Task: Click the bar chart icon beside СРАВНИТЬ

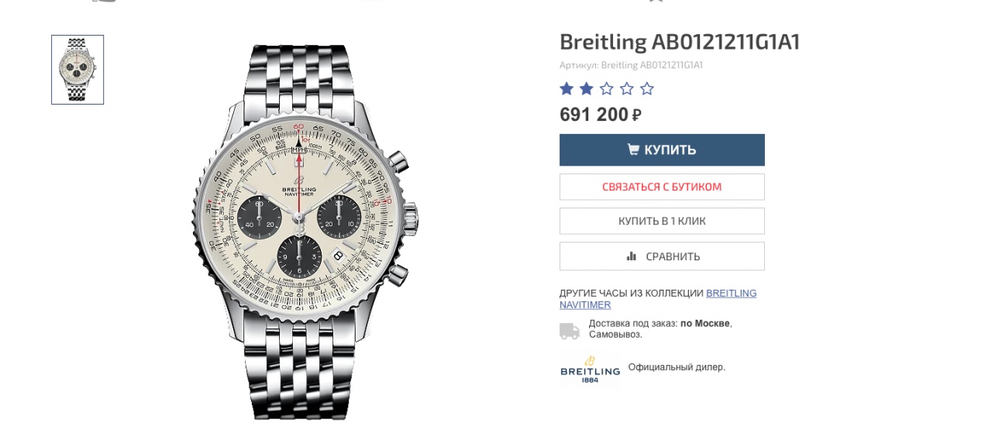Action: pos(632,256)
